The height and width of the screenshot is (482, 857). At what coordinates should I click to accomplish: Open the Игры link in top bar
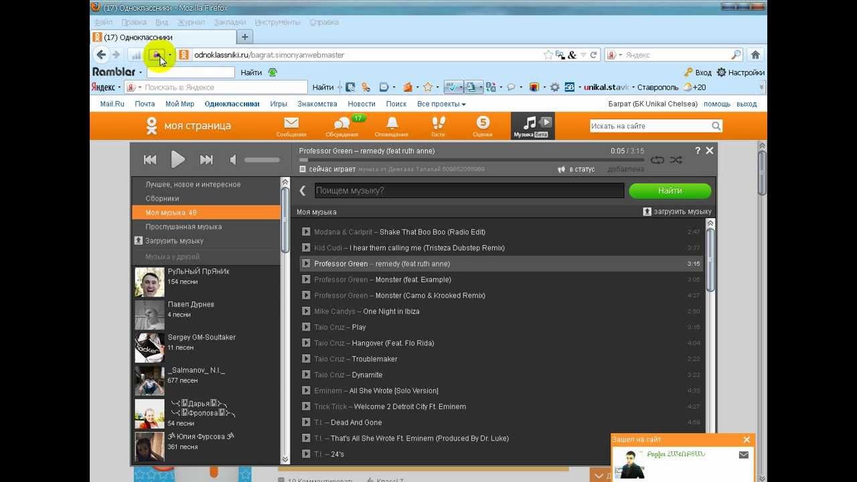click(279, 104)
